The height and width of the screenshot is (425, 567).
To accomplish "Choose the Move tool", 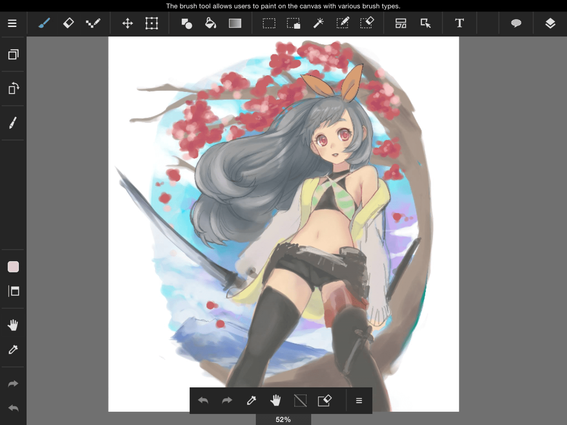I will (x=127, y=23).
